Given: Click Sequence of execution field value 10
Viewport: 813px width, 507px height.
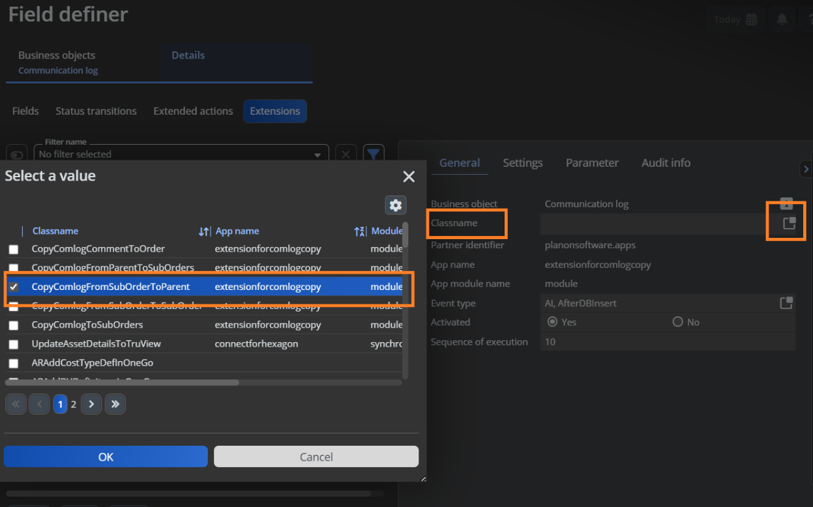Looking at the screenshot, I should point(668,341).
